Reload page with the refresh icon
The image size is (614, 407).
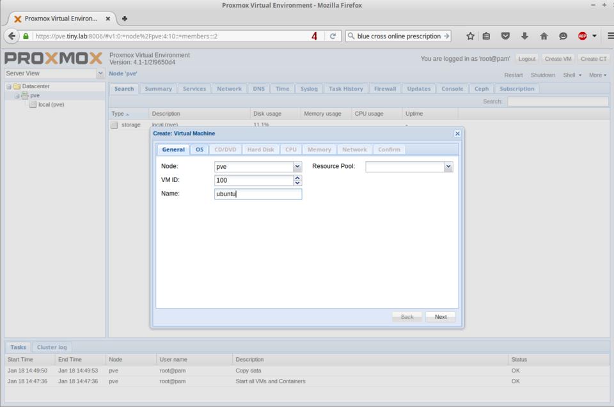pyautogui.click(x=333, y=36)
